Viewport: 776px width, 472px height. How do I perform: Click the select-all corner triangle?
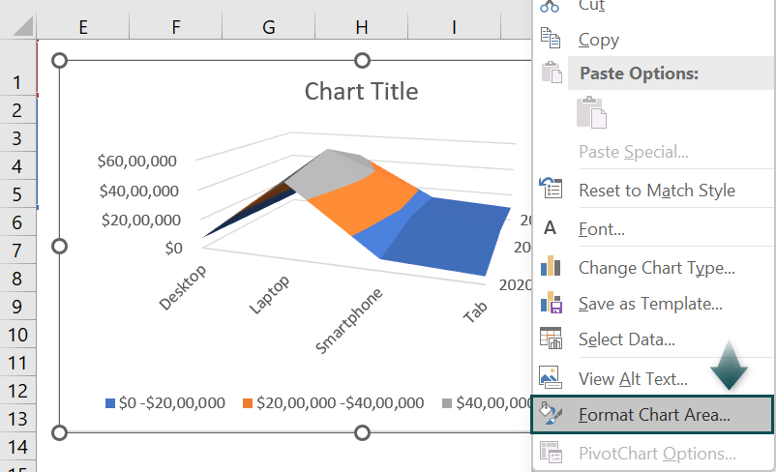pyautogui.click(x=23, y=27)
